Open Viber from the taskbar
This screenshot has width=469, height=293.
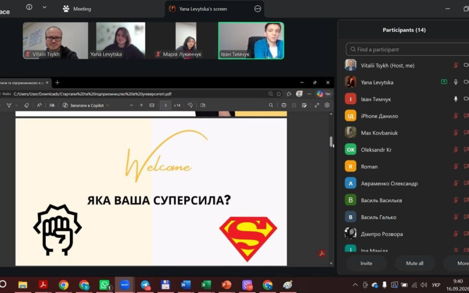click(247, 285)
